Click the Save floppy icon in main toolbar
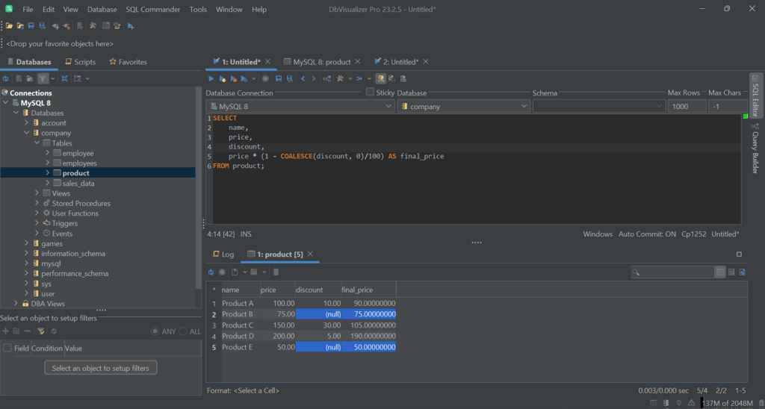The image size is (765, 409). coord(31,25)
